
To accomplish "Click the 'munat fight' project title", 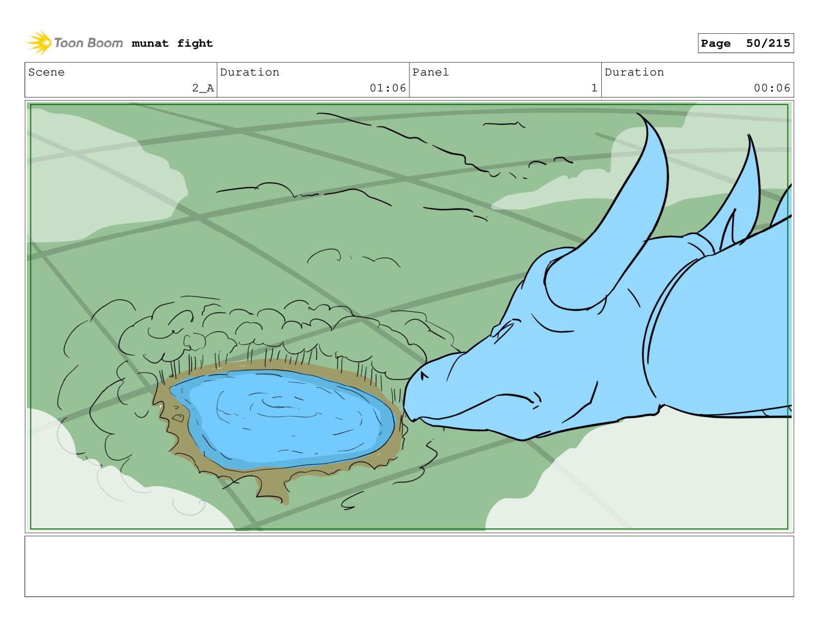I will pyautogui.click(x=172, y=44).
